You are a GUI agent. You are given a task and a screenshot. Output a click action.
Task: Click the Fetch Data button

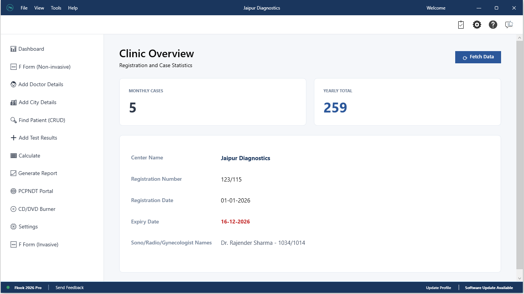[x=478, y=57]
